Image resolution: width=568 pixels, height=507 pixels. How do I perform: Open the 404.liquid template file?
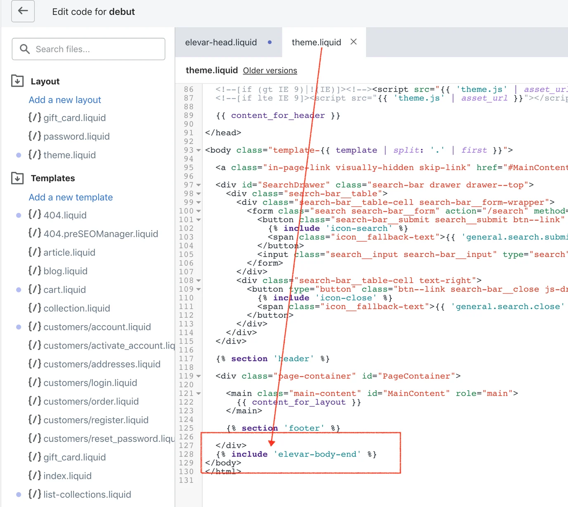[57, 215]
